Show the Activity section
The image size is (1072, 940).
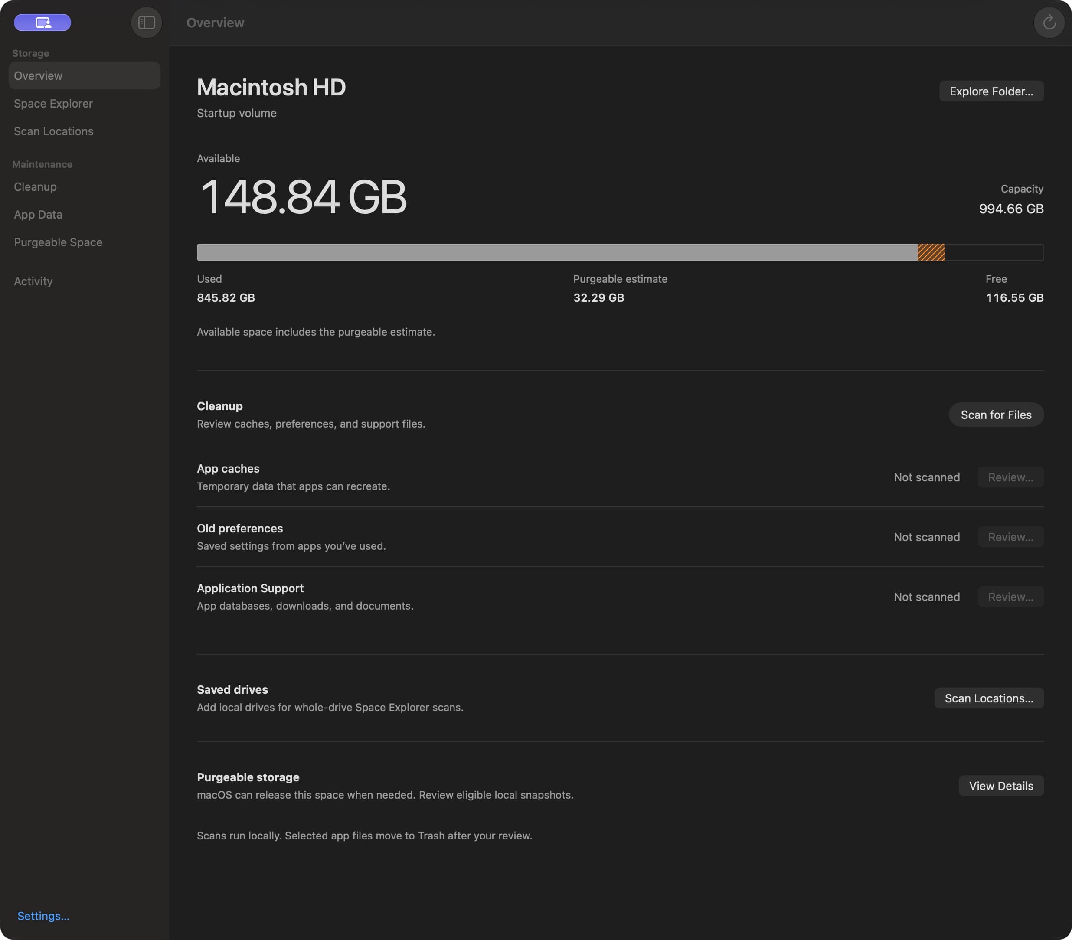(85, 281)
